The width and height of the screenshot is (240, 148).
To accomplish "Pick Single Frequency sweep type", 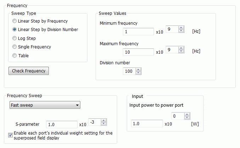I will [15, 47].
